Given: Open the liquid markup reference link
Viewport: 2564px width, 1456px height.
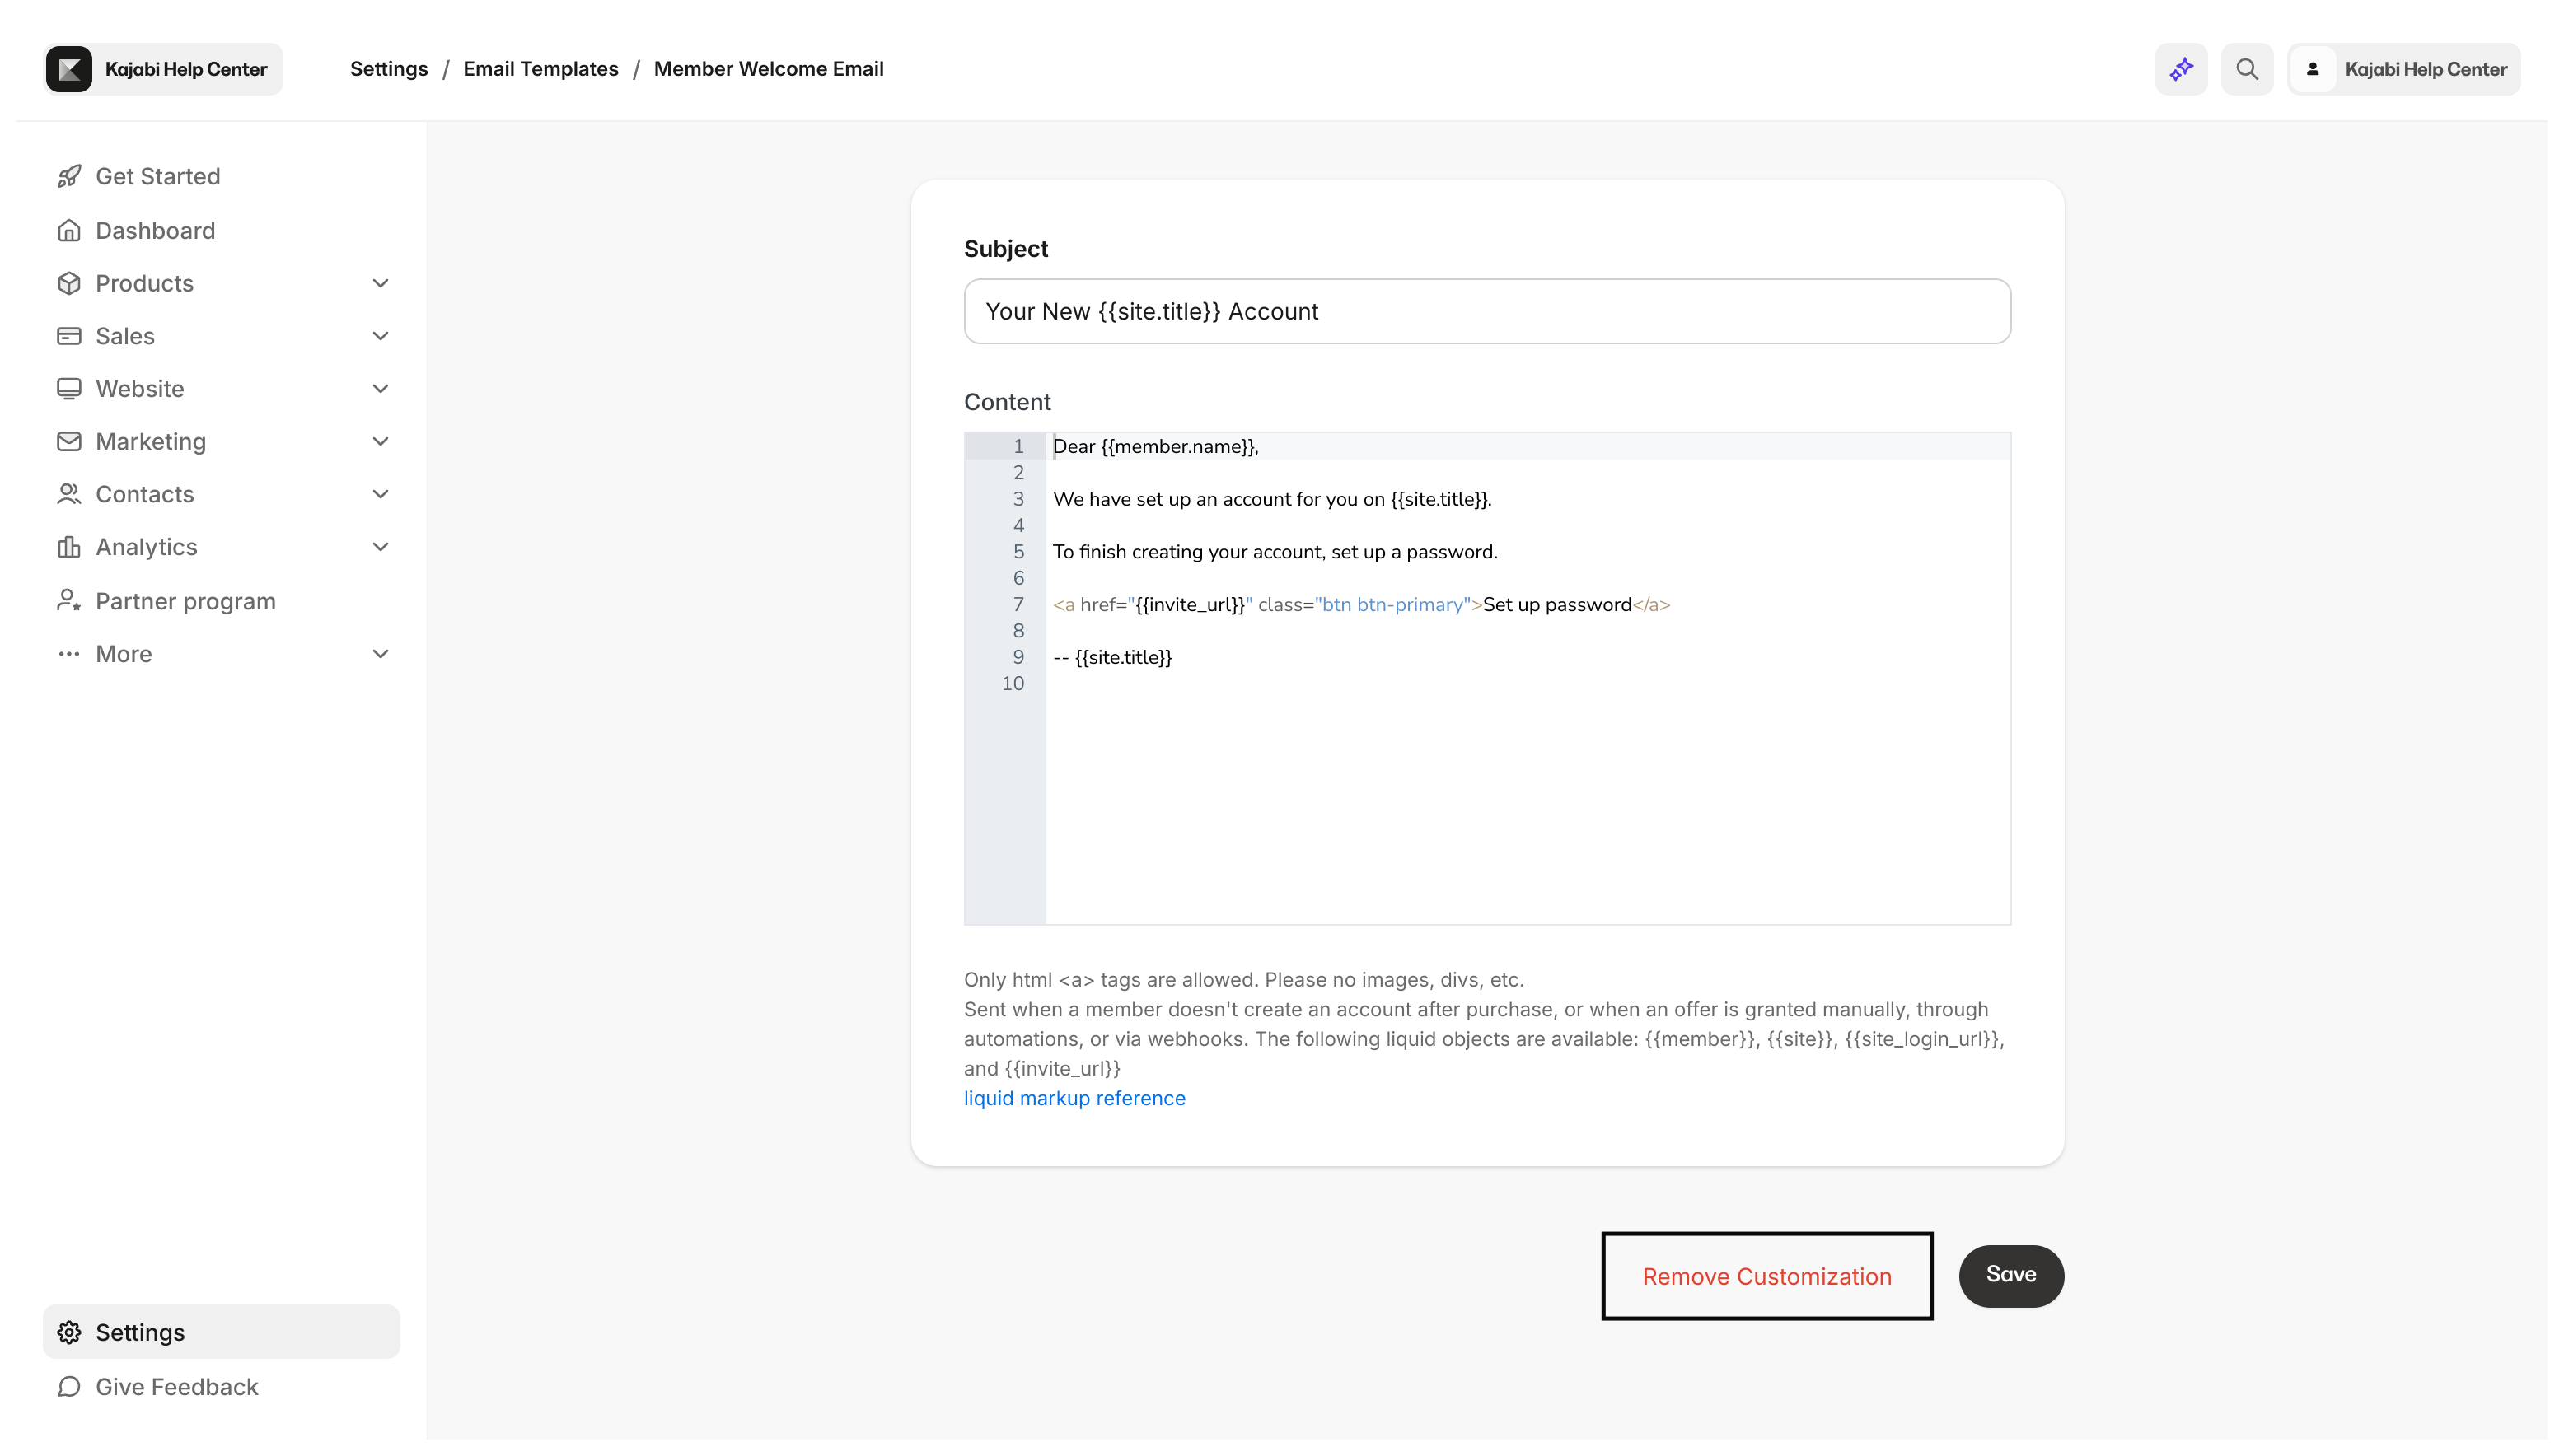Looking at the screenshot, I should click(1074, 1098).
